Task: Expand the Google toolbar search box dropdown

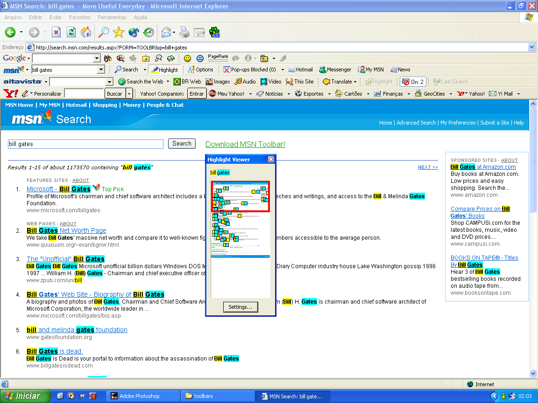Action: 97,58
